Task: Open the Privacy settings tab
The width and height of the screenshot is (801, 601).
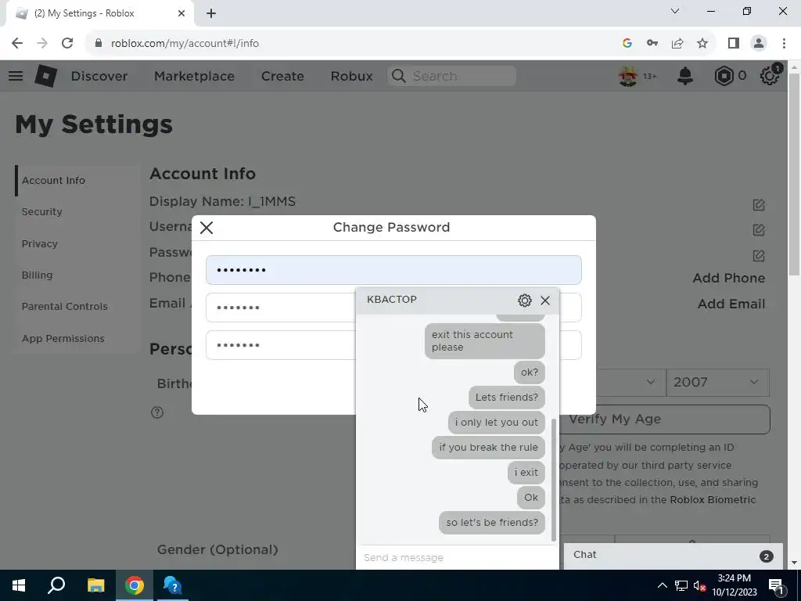Action: pos(77,244)
